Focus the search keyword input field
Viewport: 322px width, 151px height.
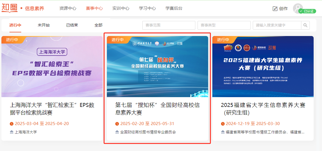277,25
